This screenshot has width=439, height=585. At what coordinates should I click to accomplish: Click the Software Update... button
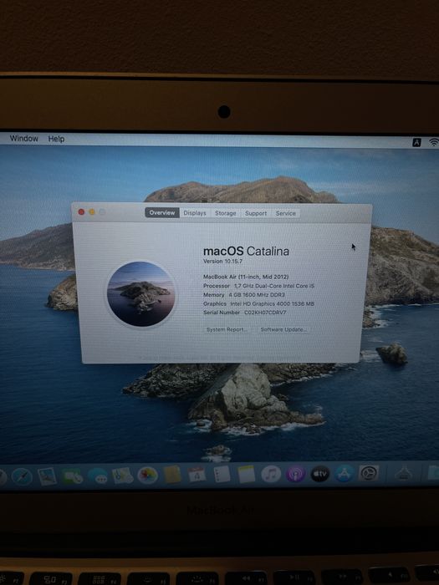pos(283,329)
